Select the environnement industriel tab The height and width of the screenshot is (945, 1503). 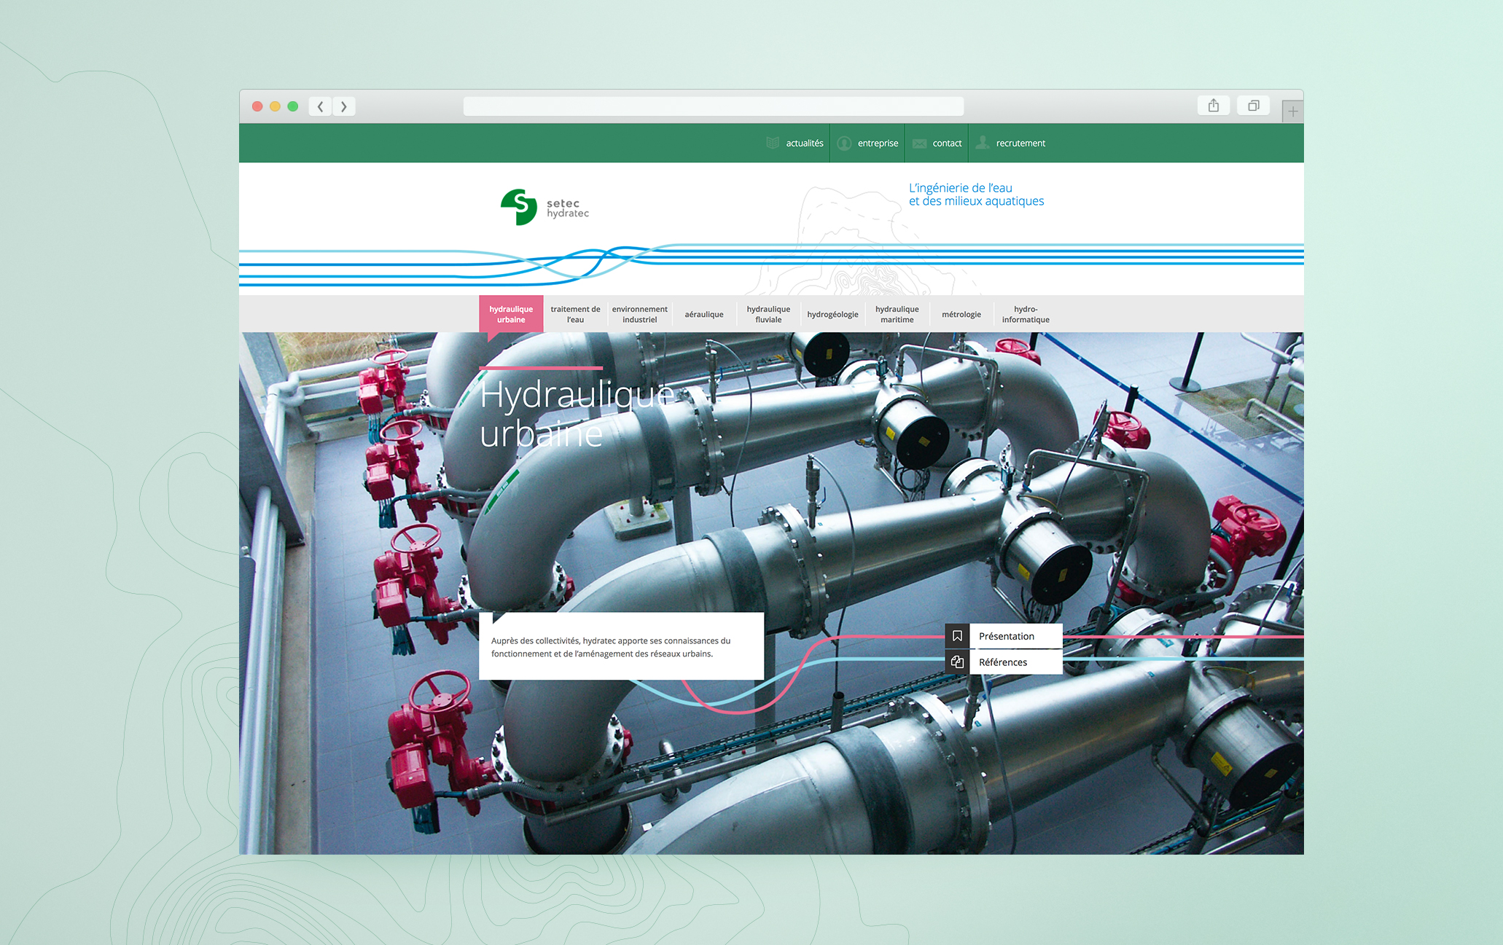640,314
